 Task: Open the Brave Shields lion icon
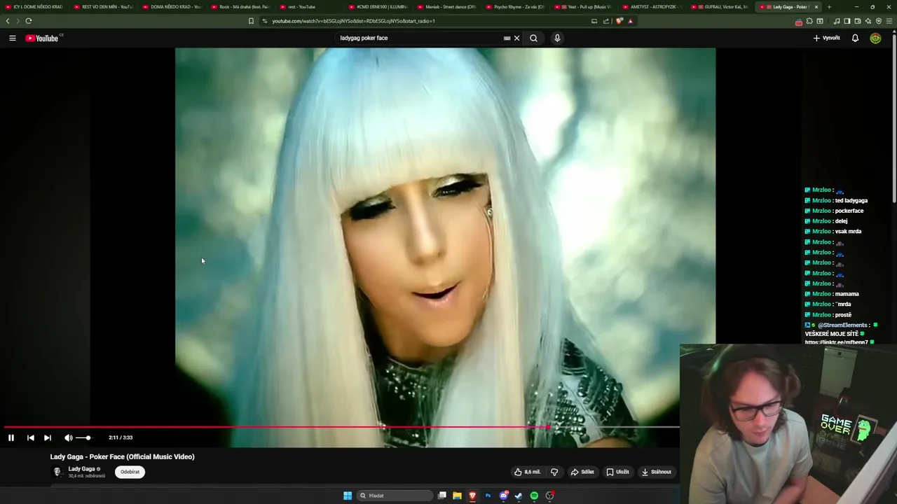[x=619, y=21]
